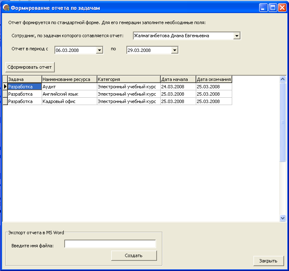Close the Формирование отчета по задачам window
The height and width of the screenshot is (271, 289).
point(282,8)
